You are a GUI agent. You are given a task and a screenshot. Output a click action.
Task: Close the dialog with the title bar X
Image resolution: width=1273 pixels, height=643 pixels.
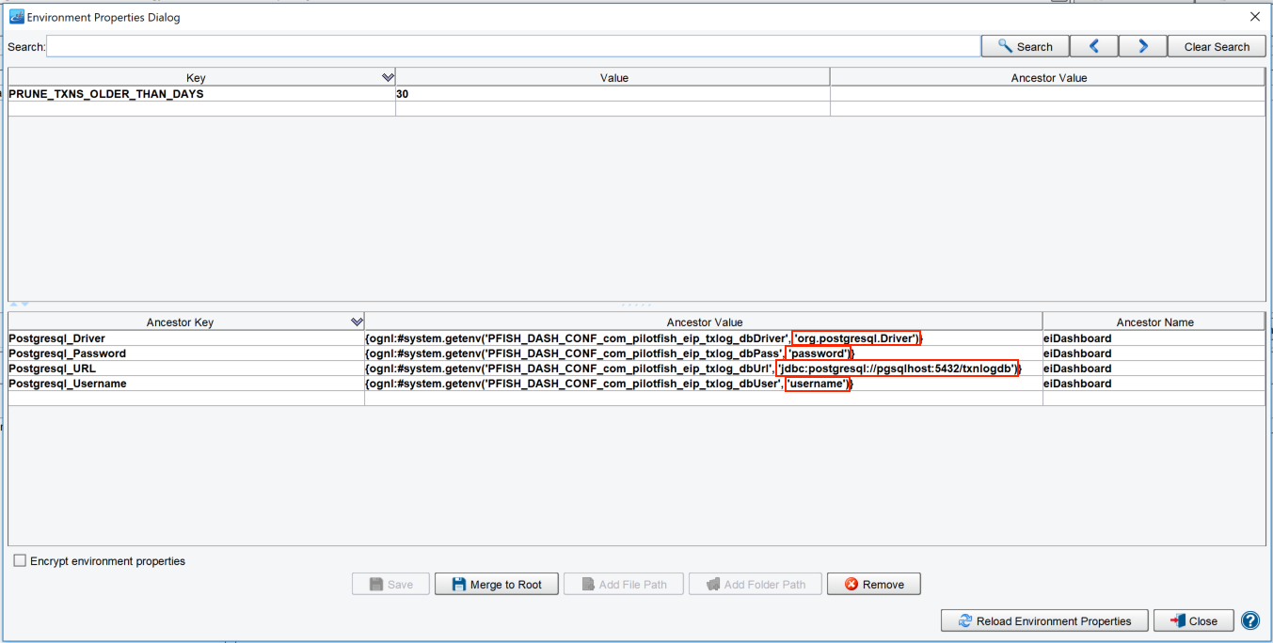pyautogui.click(x=1254, y=16)
